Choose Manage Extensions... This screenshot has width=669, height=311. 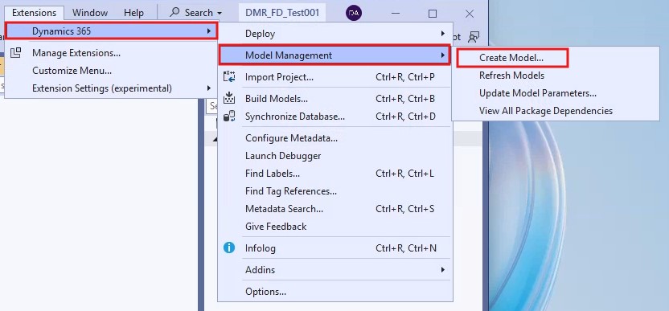point(76,53)
